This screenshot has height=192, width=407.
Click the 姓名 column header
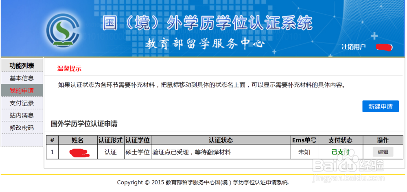(x=78, y=140)
